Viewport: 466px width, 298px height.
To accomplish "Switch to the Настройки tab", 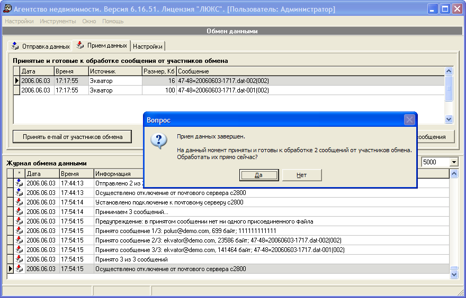I will (x=148, y=46).
